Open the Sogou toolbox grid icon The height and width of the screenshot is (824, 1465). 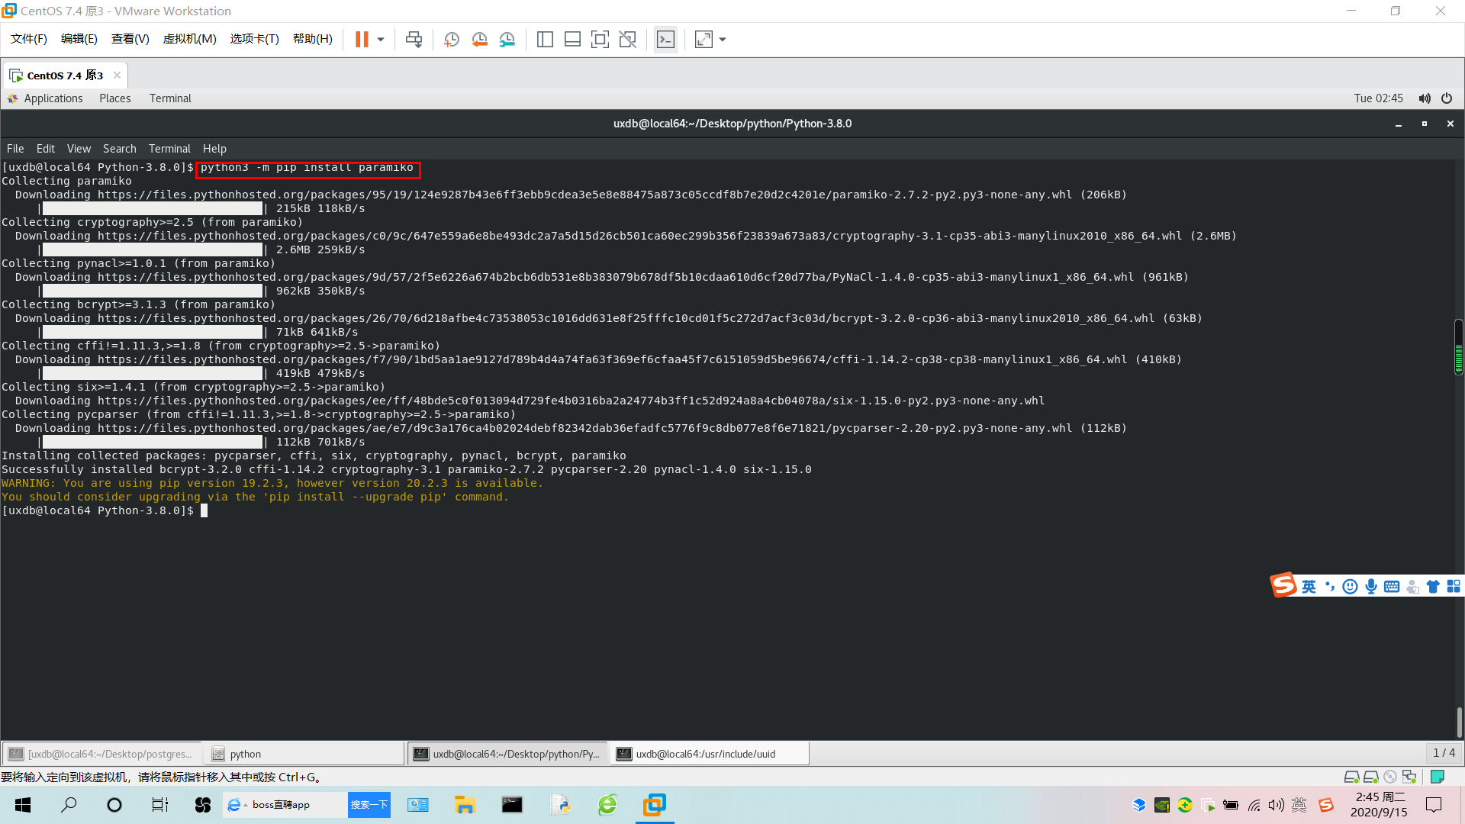[x=1454, y=586]
